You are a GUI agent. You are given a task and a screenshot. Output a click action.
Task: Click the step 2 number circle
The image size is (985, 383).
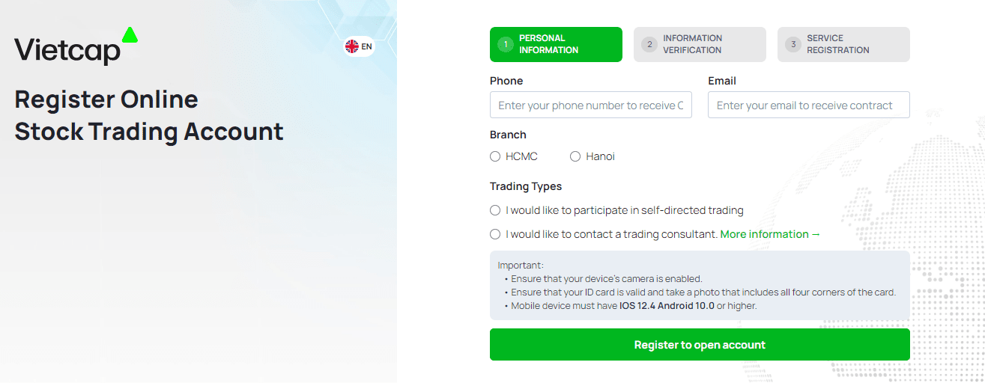tap(649, 44)
